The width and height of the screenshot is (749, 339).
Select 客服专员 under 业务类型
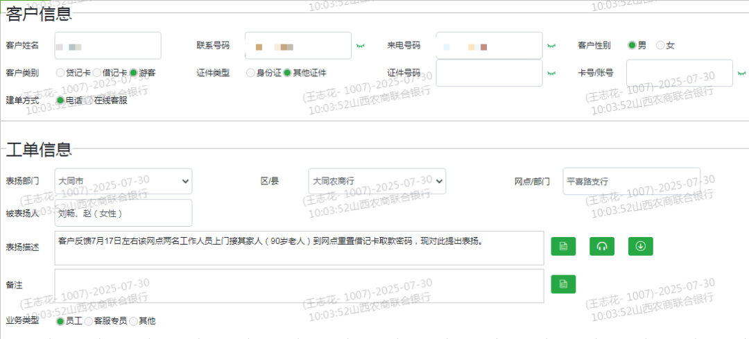(88, 321)
